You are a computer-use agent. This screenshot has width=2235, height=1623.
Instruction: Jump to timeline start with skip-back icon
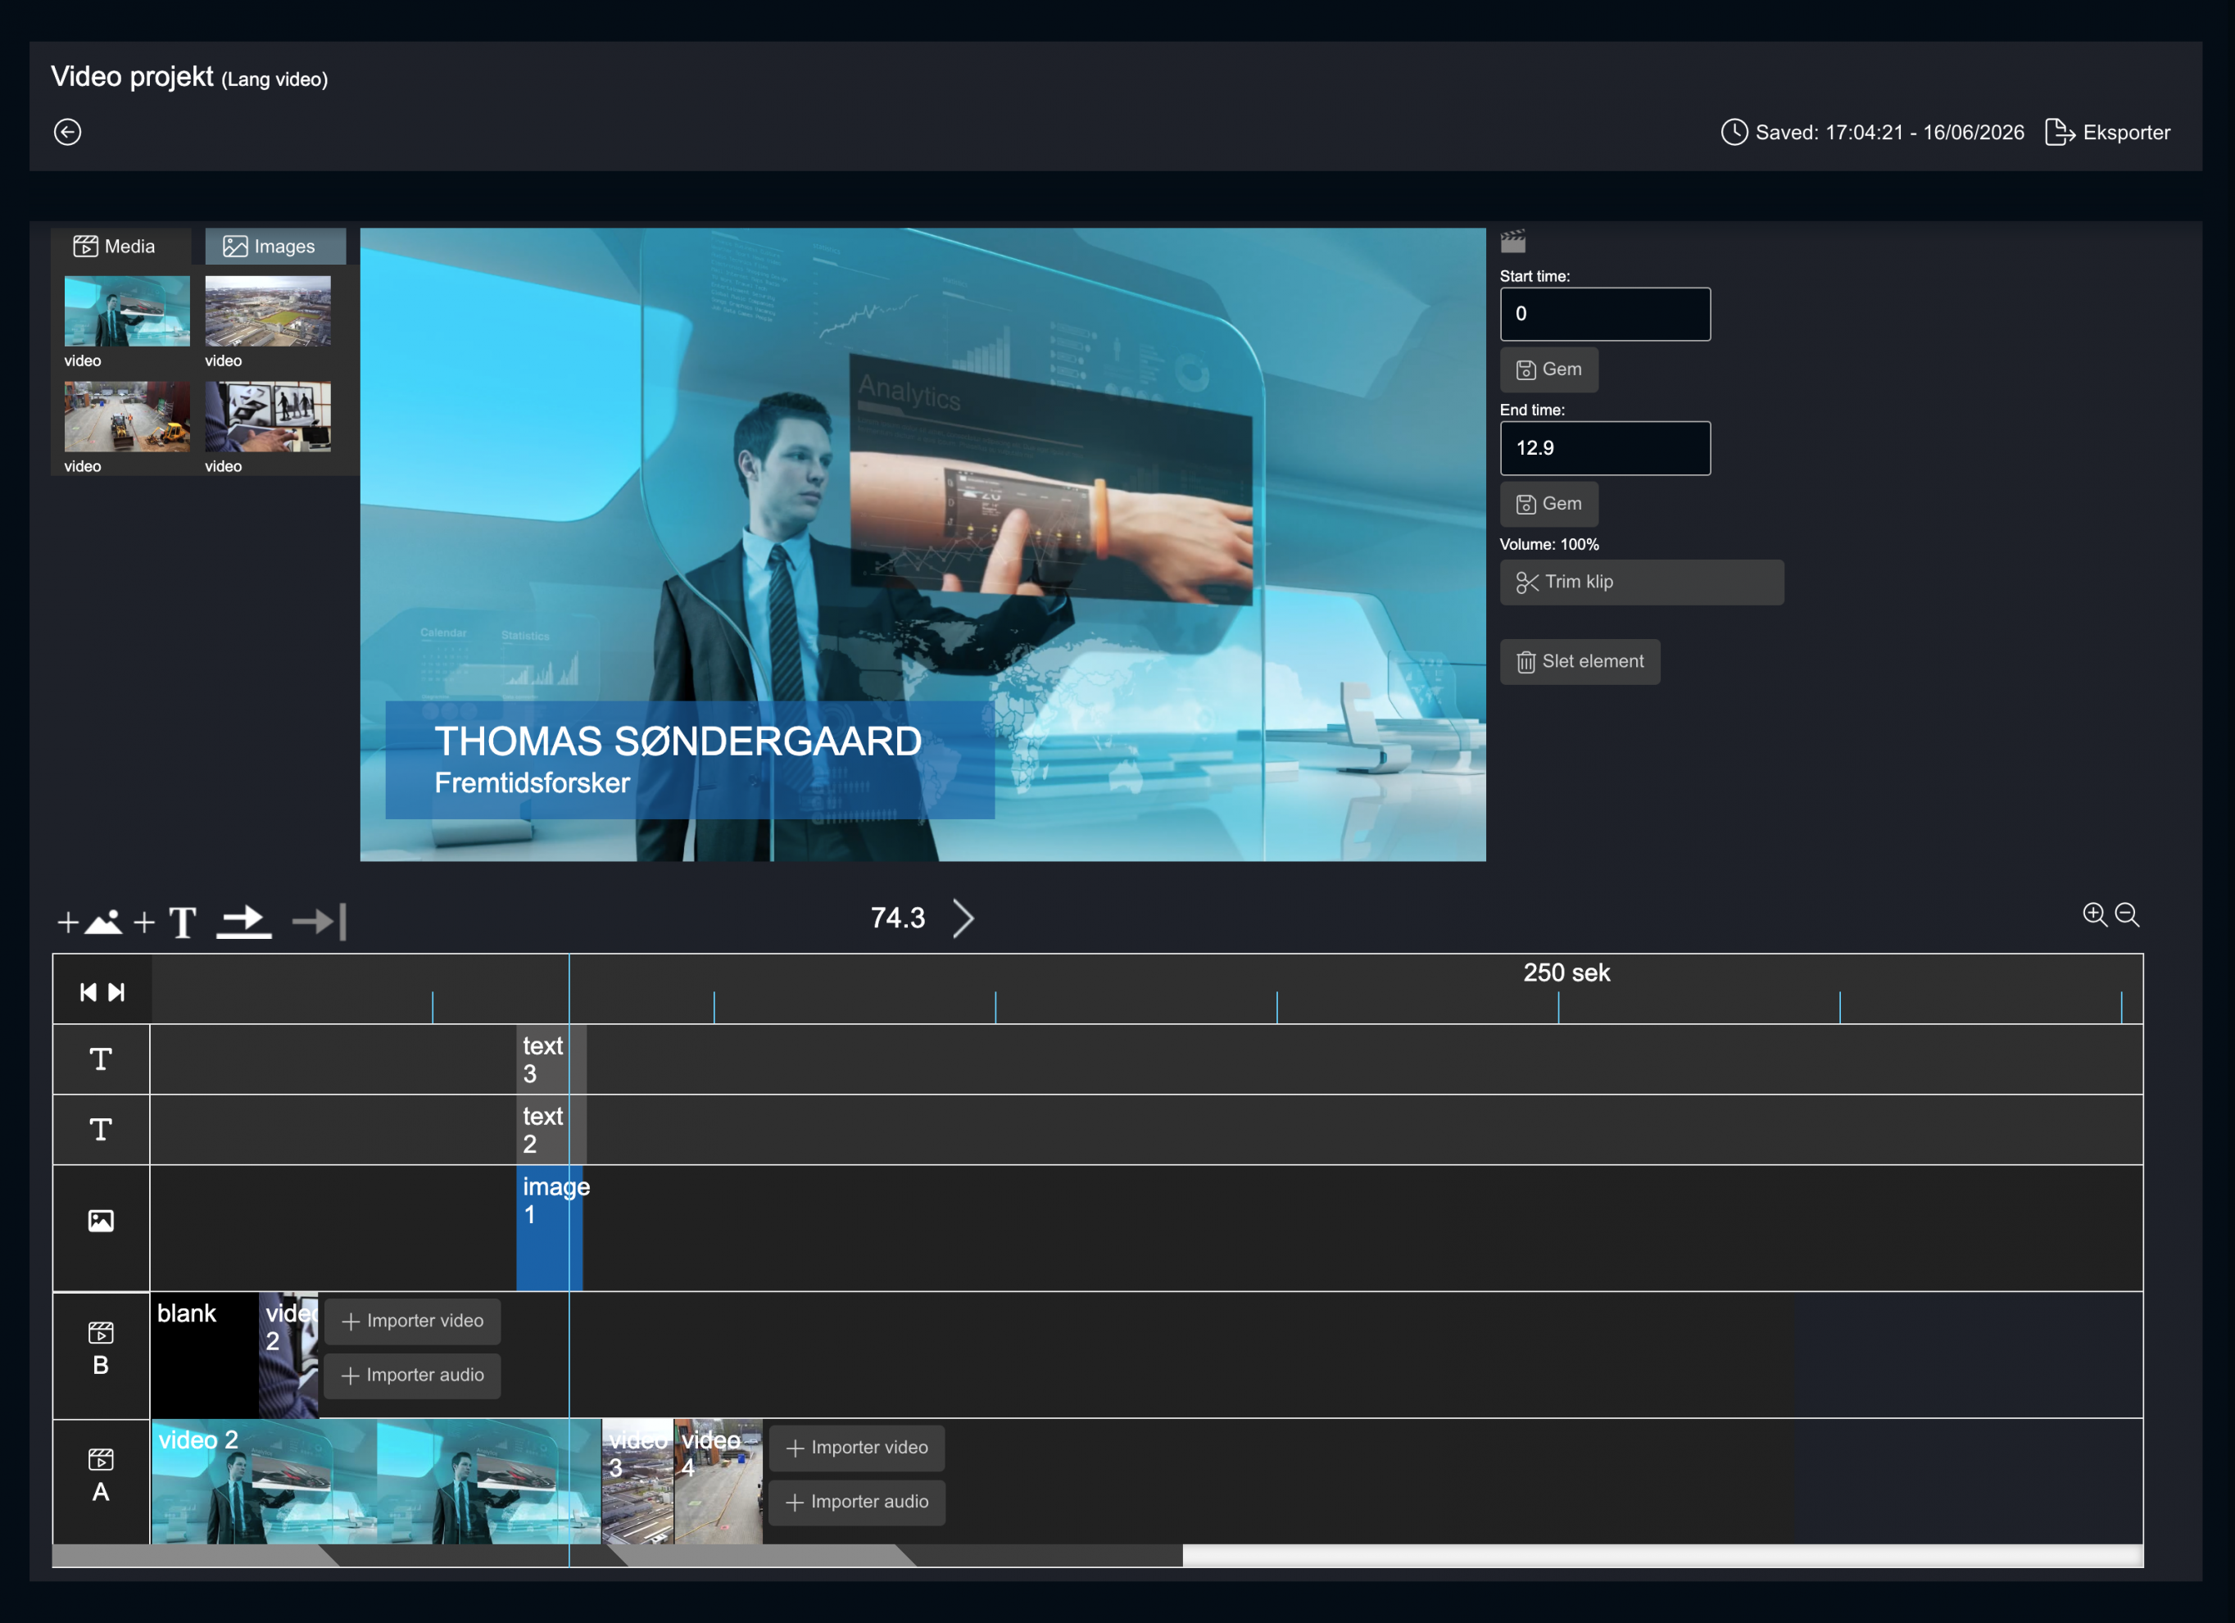(88, 992)
